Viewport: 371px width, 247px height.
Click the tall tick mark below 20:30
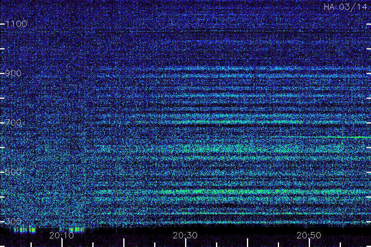pos(186,243)
